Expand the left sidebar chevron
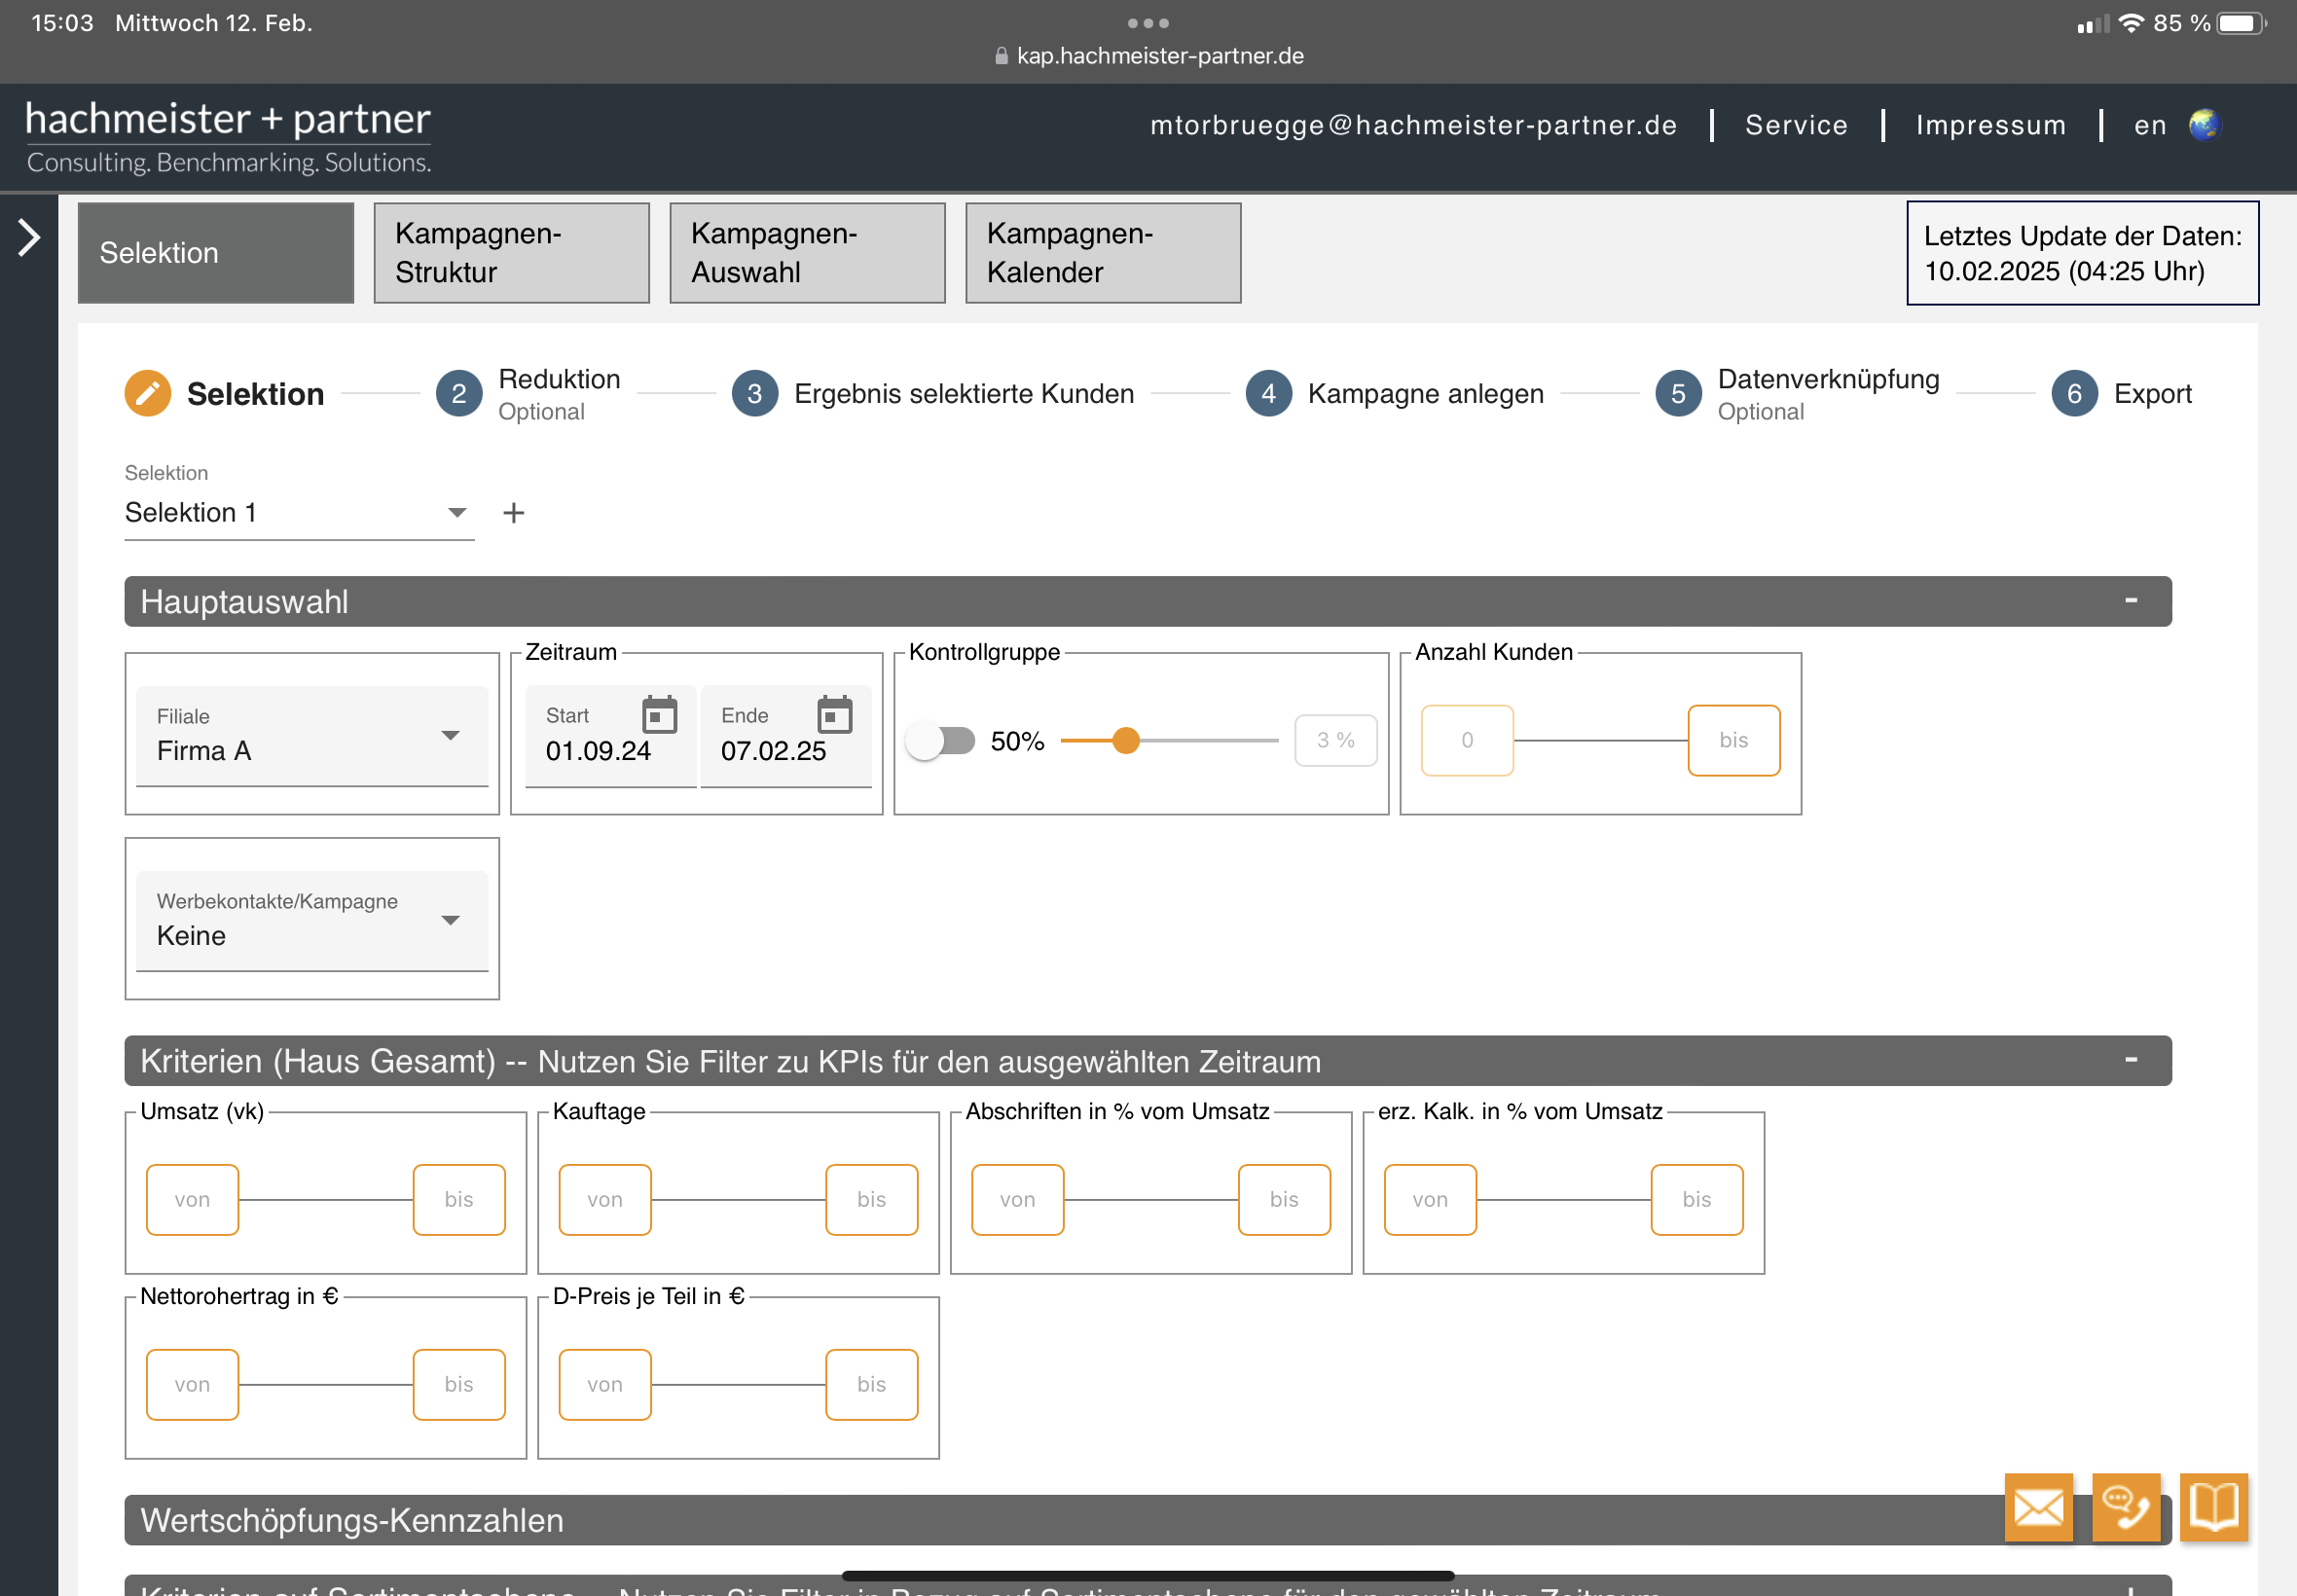Image resolution: width=2297 pixels, height=1596 pixels. click(x=29, y=238)
